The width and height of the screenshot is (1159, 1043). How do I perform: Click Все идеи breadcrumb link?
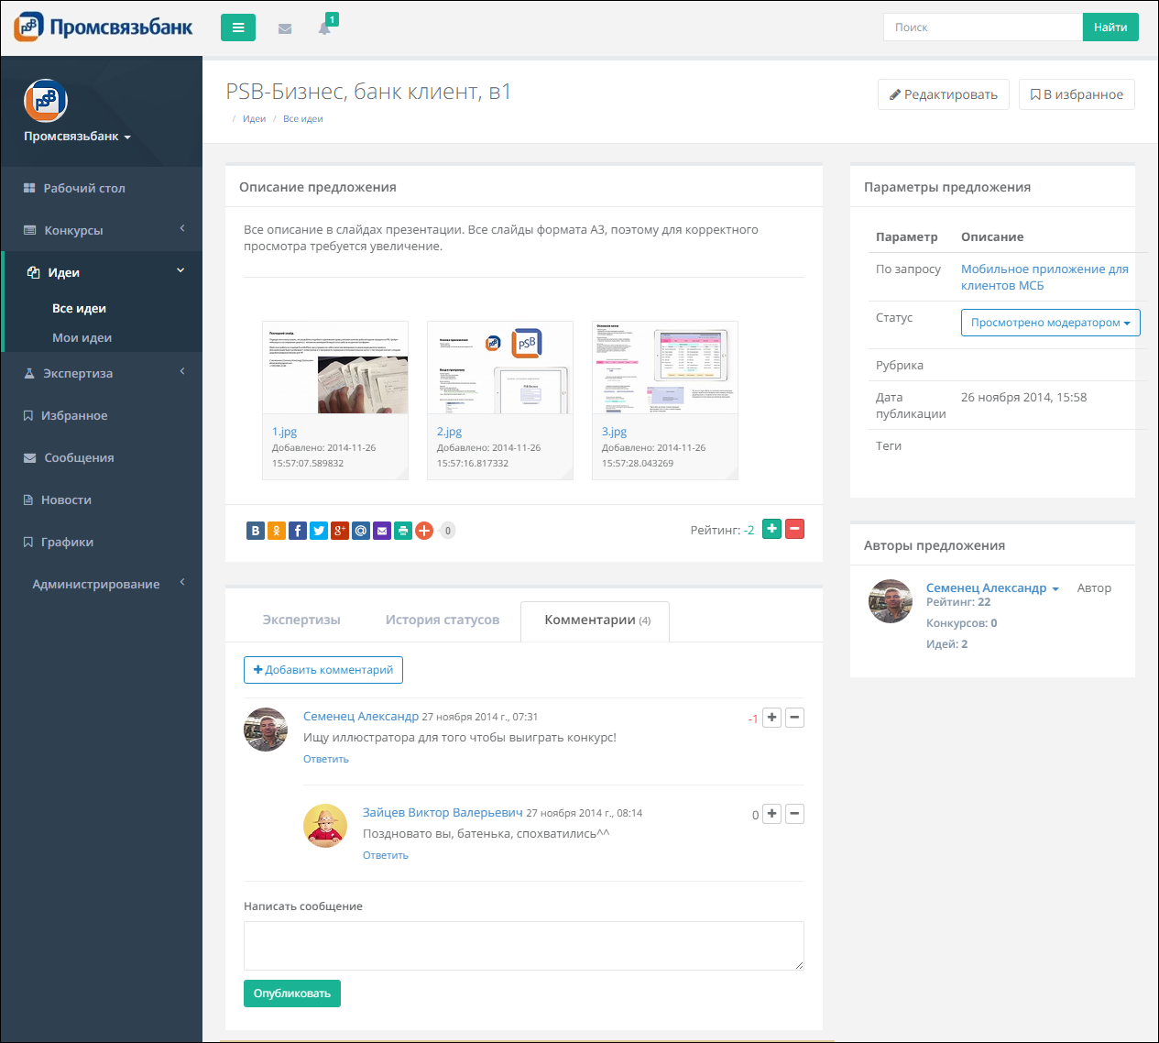(302, 119)
